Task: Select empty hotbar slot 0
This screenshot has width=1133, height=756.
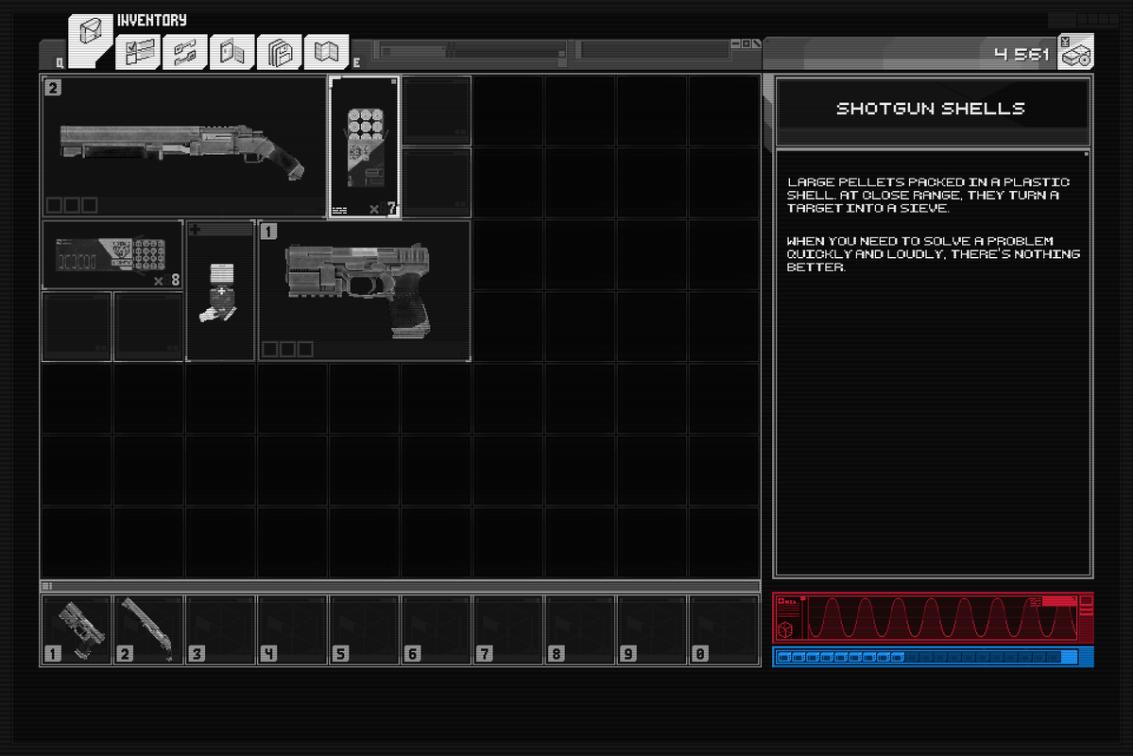Action: (x=723, y=629)
